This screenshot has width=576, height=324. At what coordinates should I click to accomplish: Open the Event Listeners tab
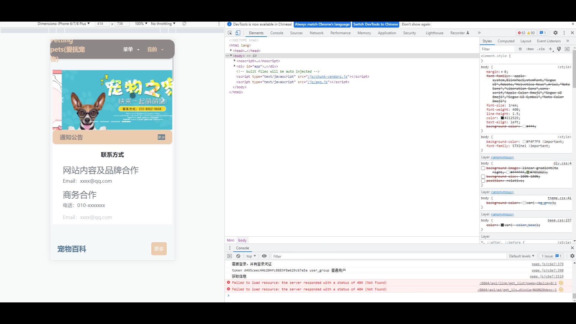pyautogui.click(x=549, y=41)
